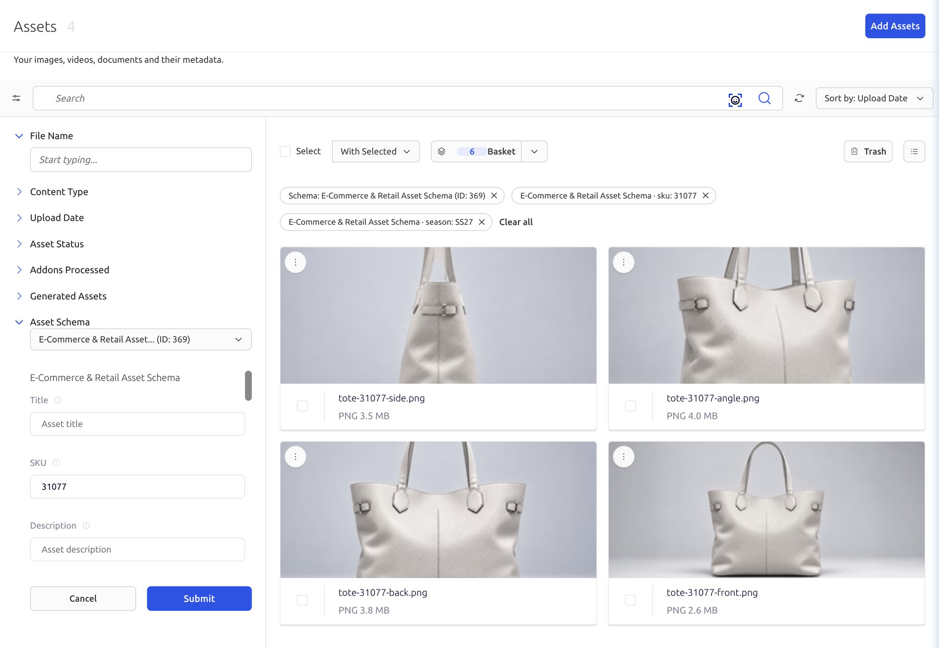
Task: Remove the Schema ID 369 filter chip
Action: point(494,196)
